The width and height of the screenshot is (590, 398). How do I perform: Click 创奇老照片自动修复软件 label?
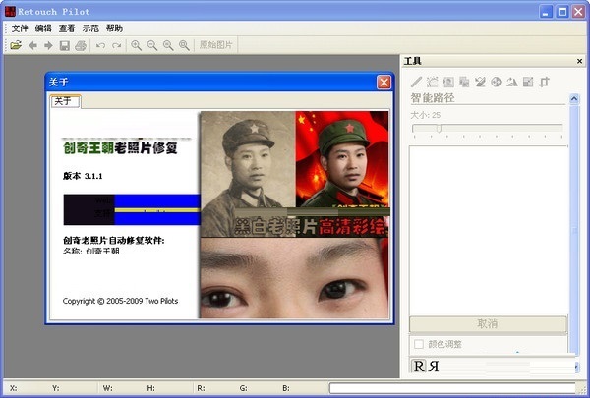click(x=114, y=240)
